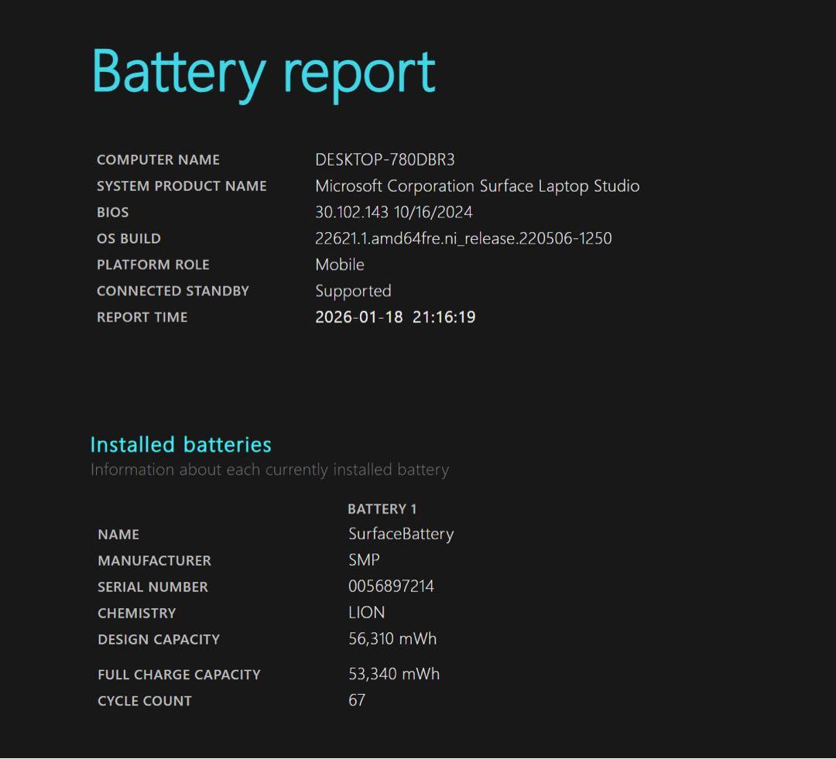The width and height of the screenshot is (836, 759).
Task: Click the COMPUTER NAME label
Action: click(x=157, y=159)
